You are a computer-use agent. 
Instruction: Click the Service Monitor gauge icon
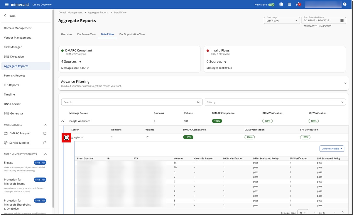pyautogui.click(x=6, y=143)
